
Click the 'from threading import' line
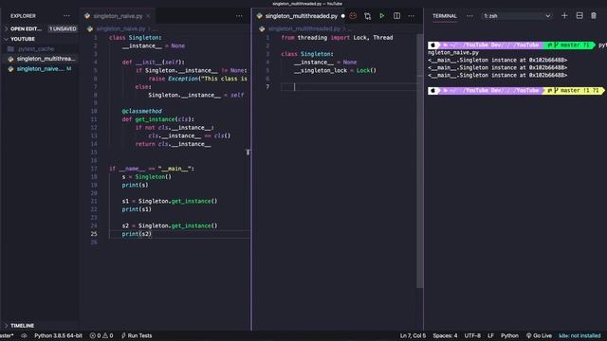(x=337, y=38)
